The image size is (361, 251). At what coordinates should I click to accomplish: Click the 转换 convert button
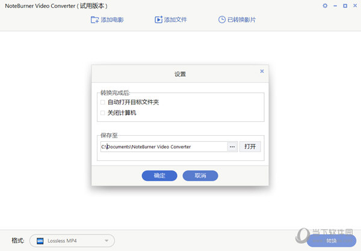pyautogui.click(x=332, y=241)
